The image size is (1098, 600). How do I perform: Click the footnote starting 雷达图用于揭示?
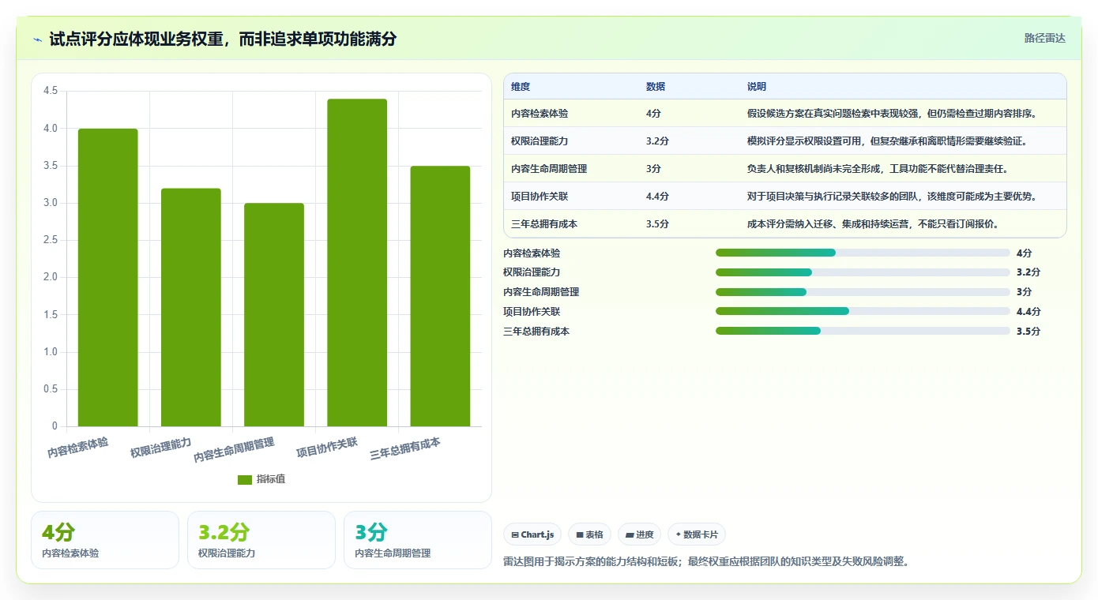coord(706,562)
